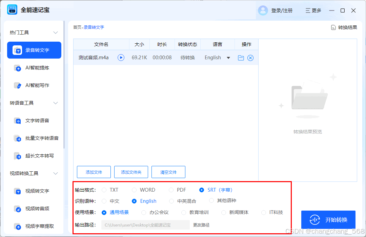
Task: Select 录音转文字 in the sidebar
Action: pyautogui.click(x=34, y=50)
